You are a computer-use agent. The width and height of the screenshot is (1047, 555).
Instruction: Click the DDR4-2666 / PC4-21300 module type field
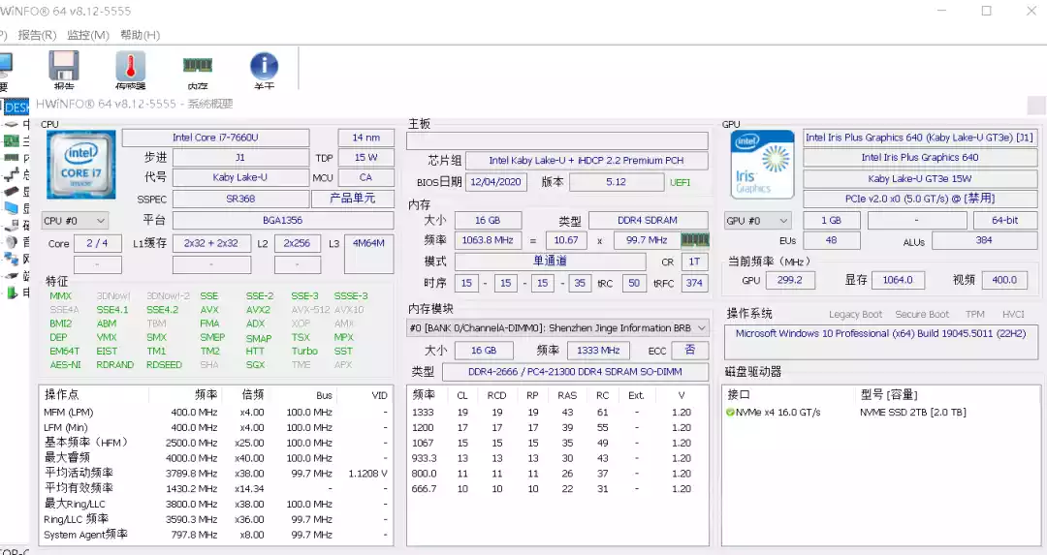(x=575, y=372)
